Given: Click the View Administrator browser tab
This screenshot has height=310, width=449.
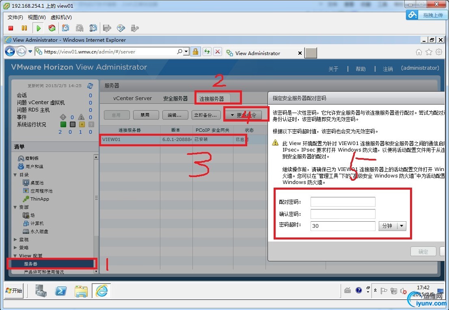Looking at the screenshot, I should coord(258,53).
